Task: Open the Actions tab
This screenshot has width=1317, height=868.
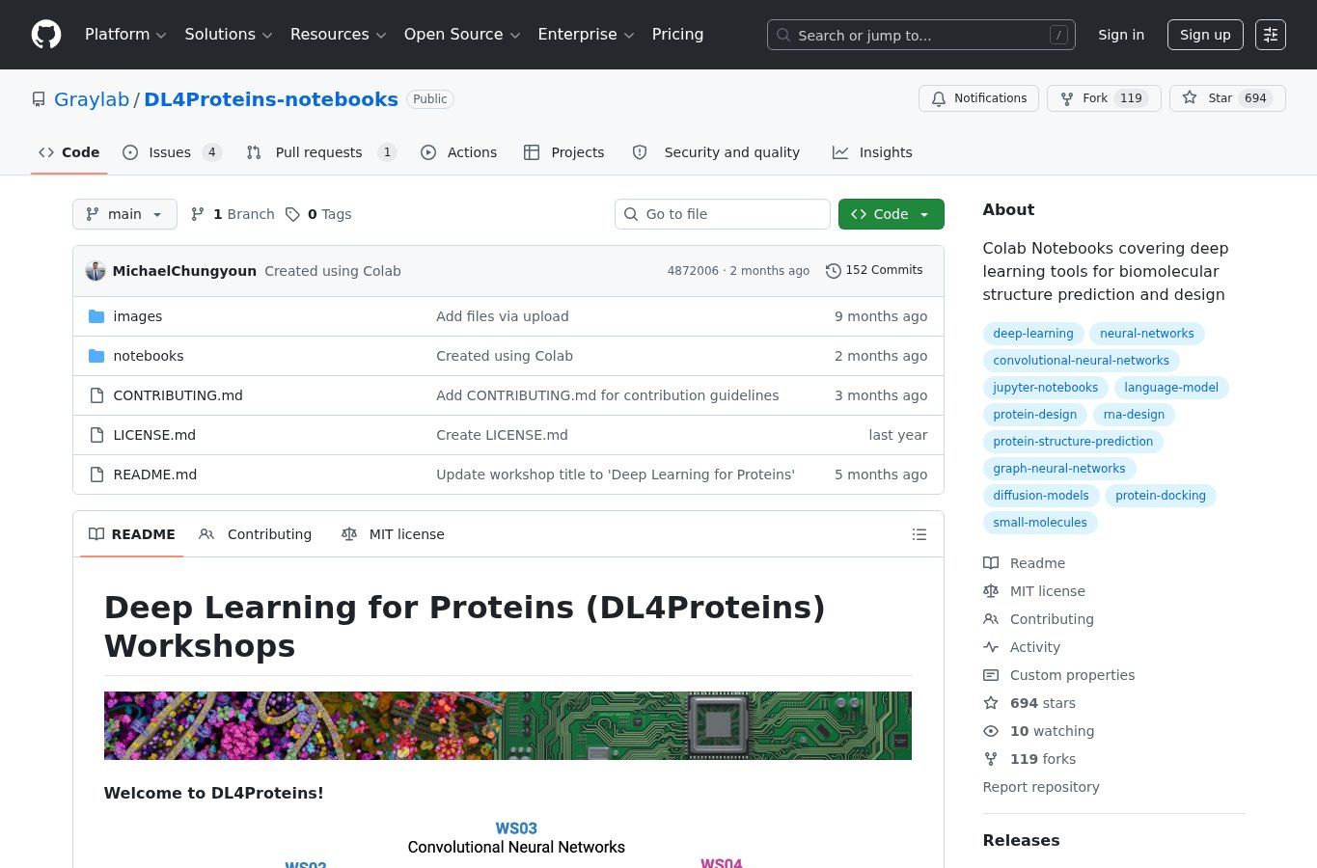Action: (459, 152)
